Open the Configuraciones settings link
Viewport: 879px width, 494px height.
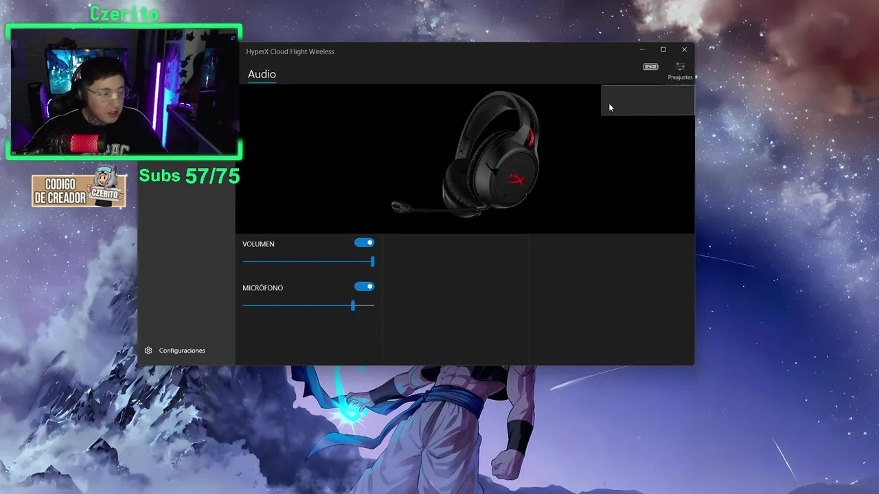tap(182, 351)
